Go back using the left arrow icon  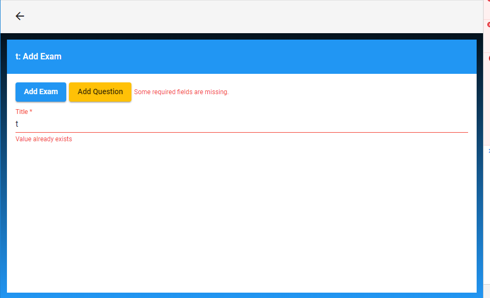click(20, 16)
